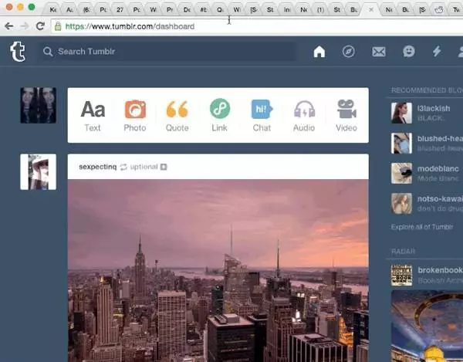Create a new Link post
Image resolution: width=463 pixels, height=362 pixels.
click(219, 116)
